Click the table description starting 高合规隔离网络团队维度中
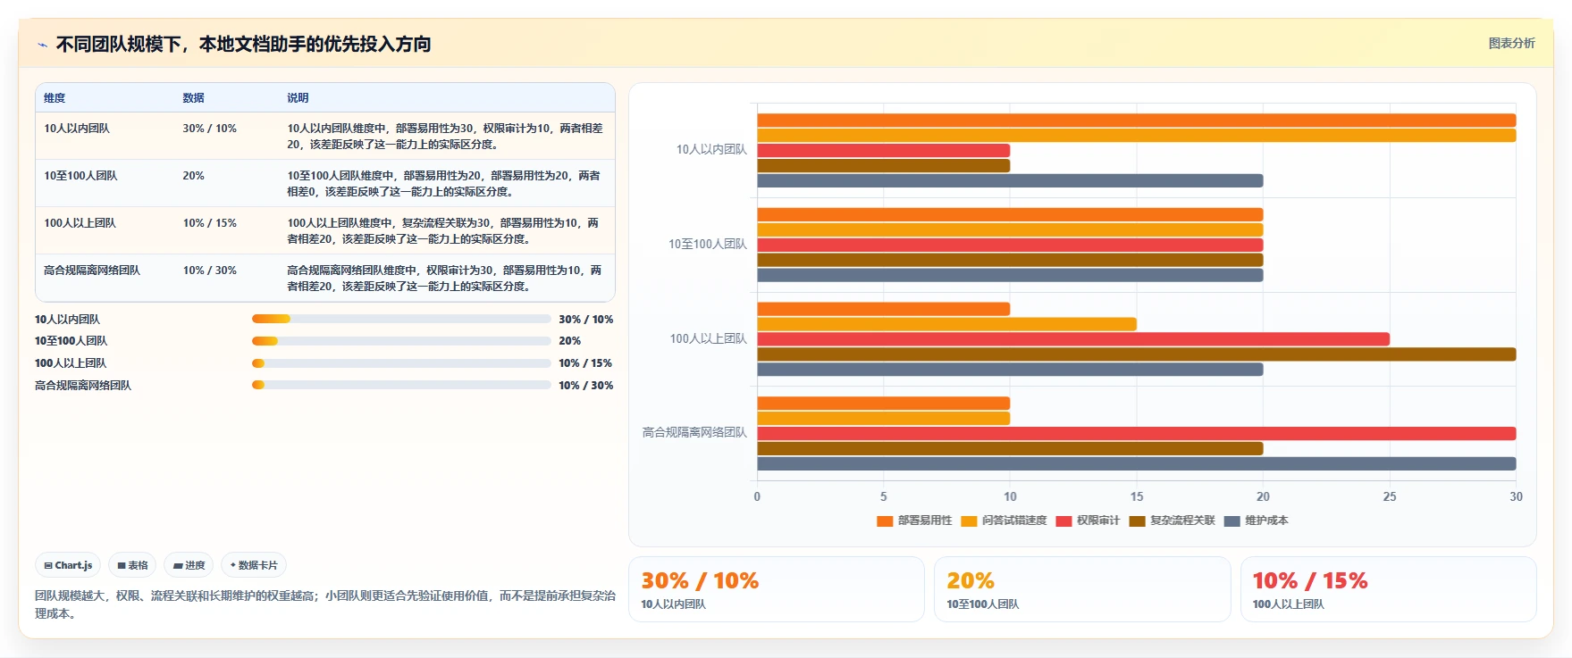This screenshot has height=658, width=1572. pos(444,279)
